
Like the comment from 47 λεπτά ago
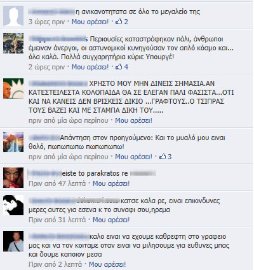coord(111,183)
